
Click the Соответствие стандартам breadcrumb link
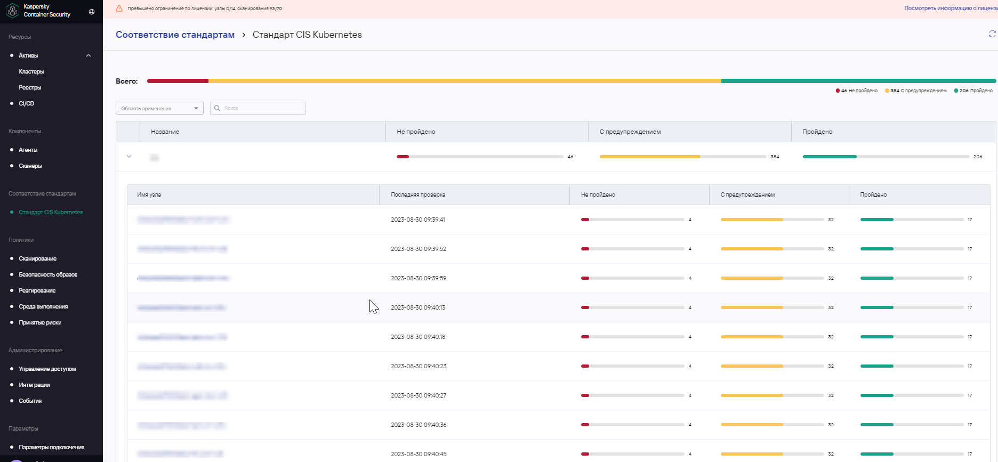[175, 35]
